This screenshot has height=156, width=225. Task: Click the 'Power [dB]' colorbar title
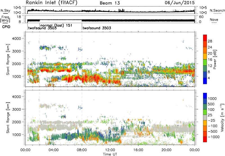pos(215,59)
